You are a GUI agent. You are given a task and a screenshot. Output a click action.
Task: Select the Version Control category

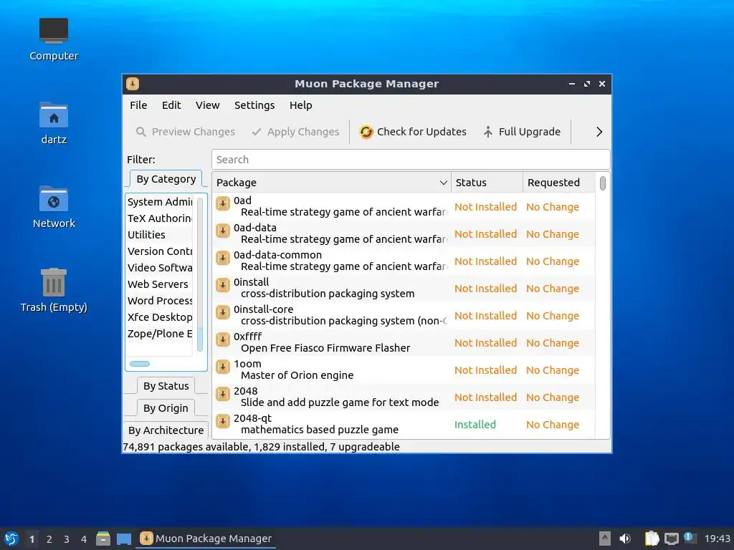(x=159, y=251)
